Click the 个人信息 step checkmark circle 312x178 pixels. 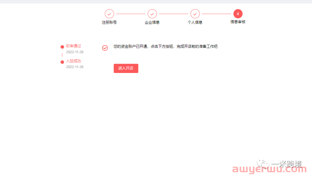[x=195, y=14]
